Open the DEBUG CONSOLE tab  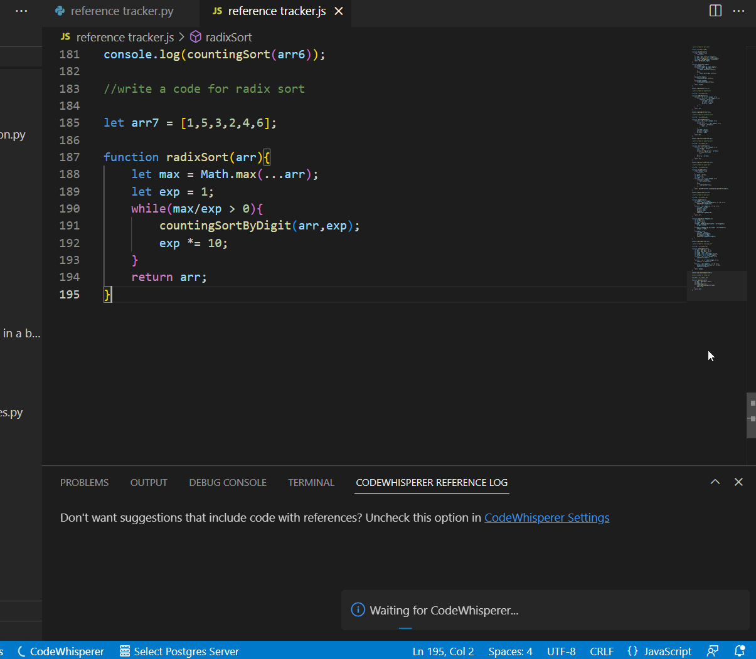click(228, 482)
